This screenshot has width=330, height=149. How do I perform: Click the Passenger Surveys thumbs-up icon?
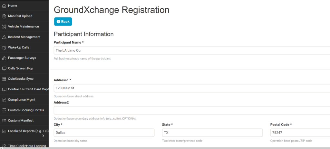pos(4,58)
